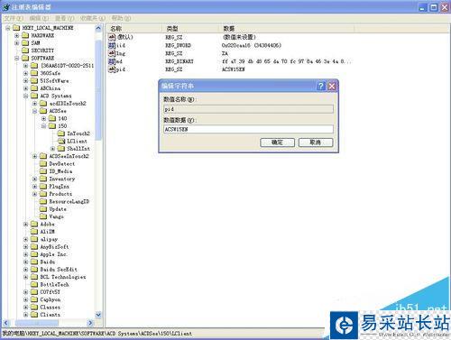Image resolution: width=451 pixels, height=340 pixels.
Task: Open the 帮助 menu
Action: coord(121,18)
